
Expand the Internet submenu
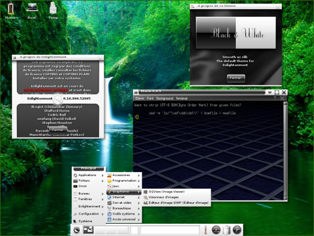point(118,197)
